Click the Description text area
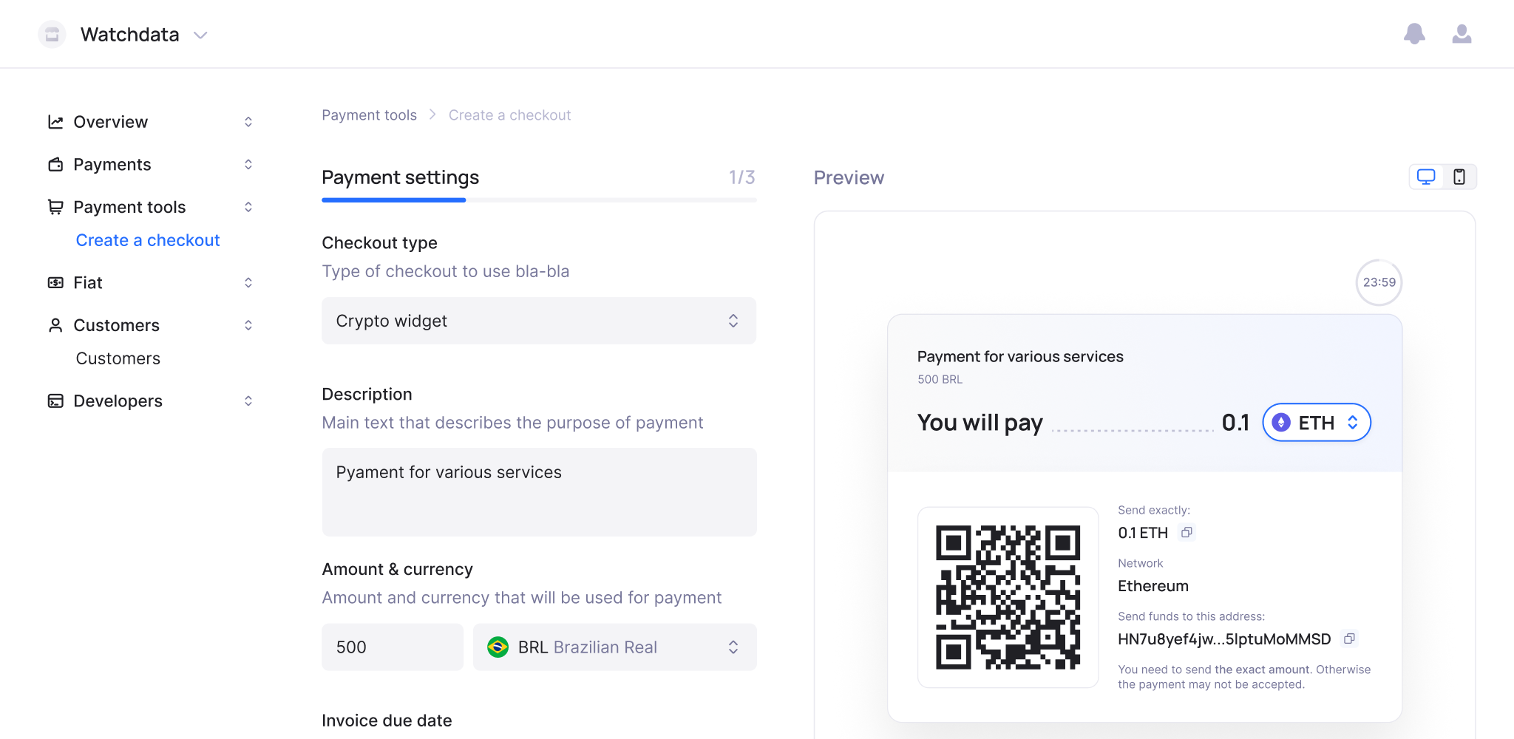 (539, 492)
